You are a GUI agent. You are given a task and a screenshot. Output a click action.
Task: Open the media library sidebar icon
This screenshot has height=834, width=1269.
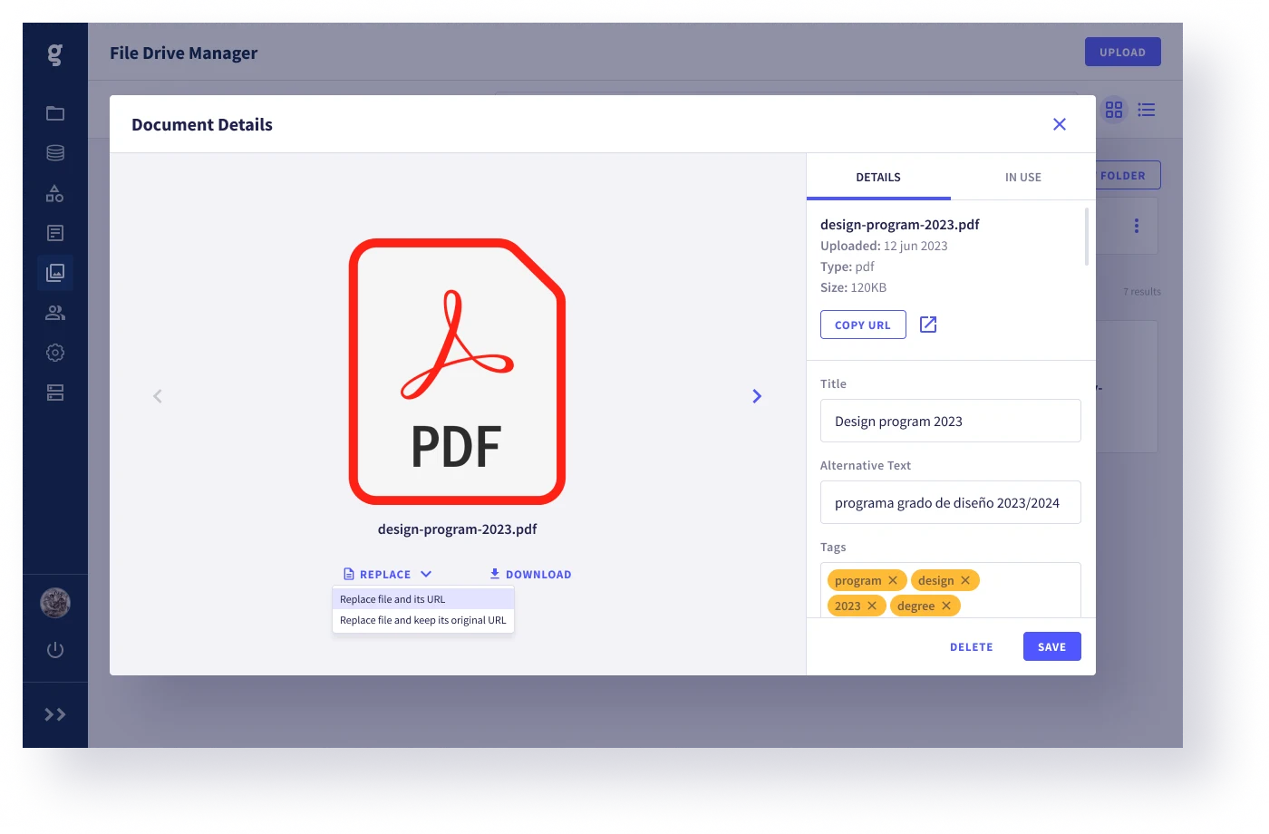[54, 272]
